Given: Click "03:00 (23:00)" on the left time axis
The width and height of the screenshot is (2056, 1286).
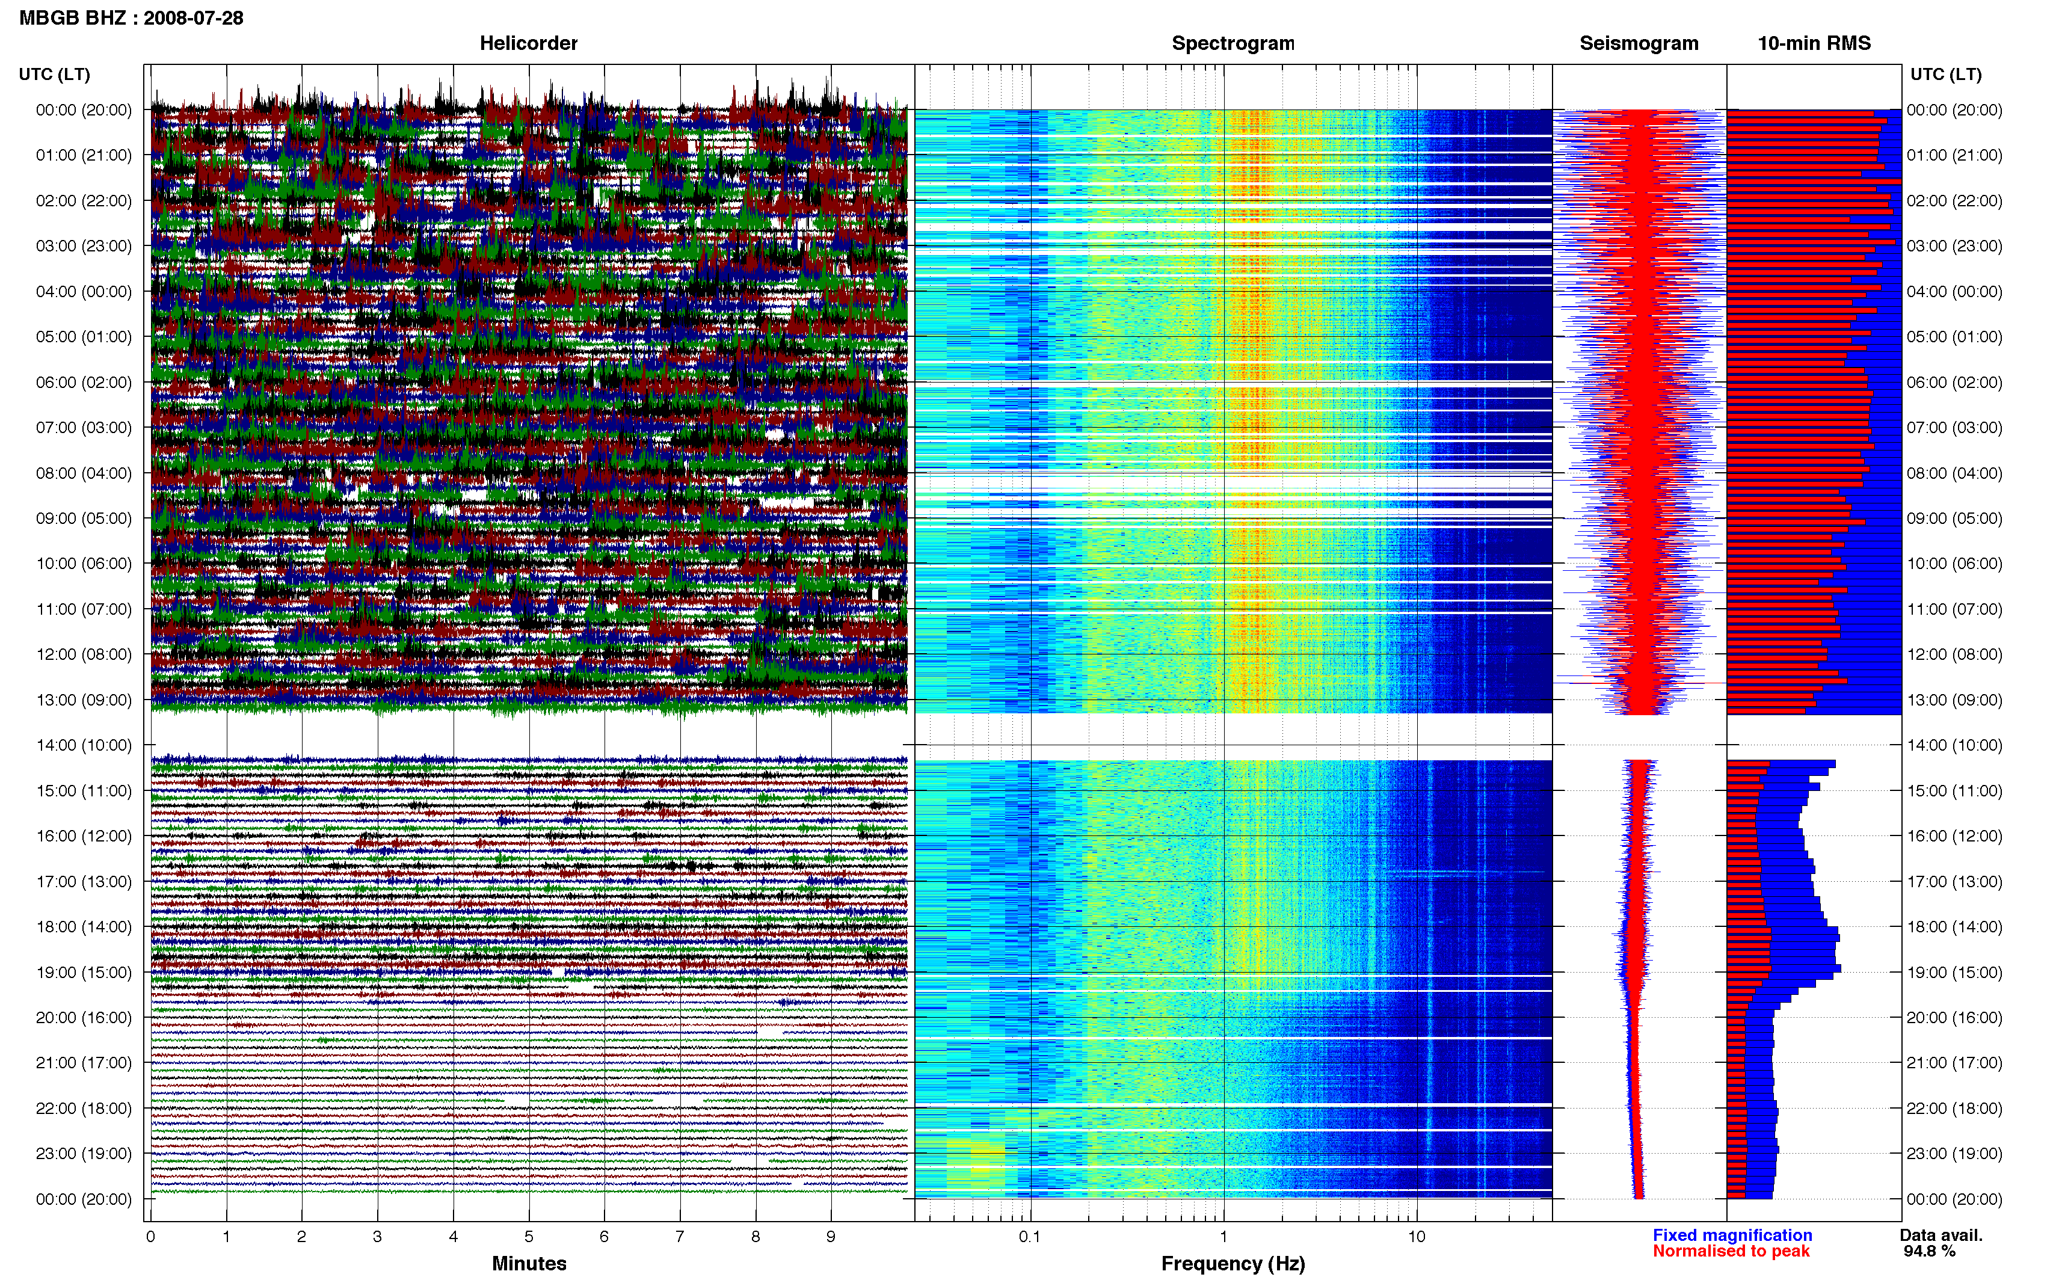Looking at the screenshot, I should tap(84, 246).
